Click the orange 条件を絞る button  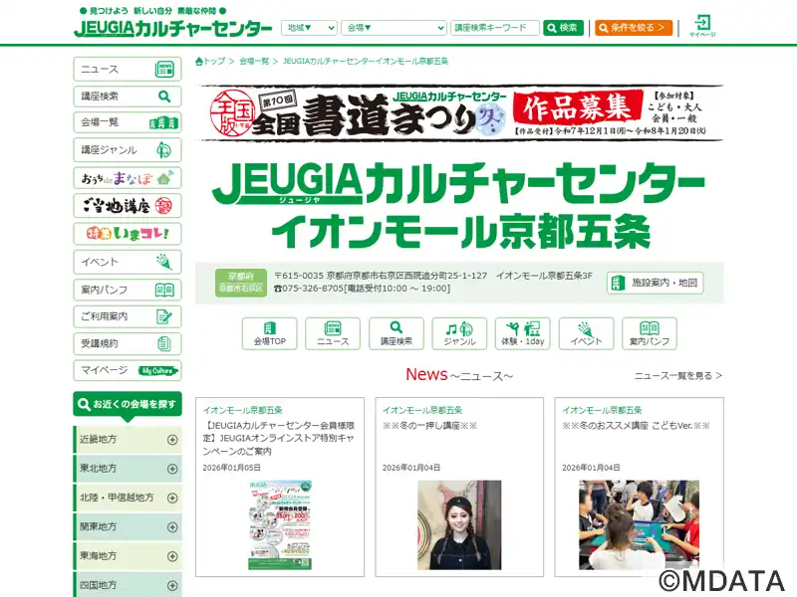click(634, 28)
